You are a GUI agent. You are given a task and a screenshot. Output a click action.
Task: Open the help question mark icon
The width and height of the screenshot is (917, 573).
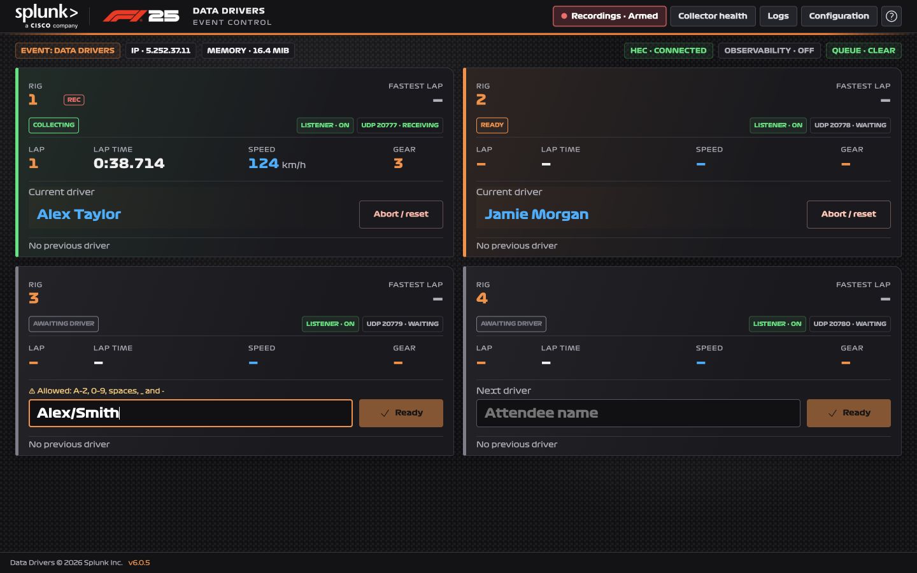pos(892,16)
